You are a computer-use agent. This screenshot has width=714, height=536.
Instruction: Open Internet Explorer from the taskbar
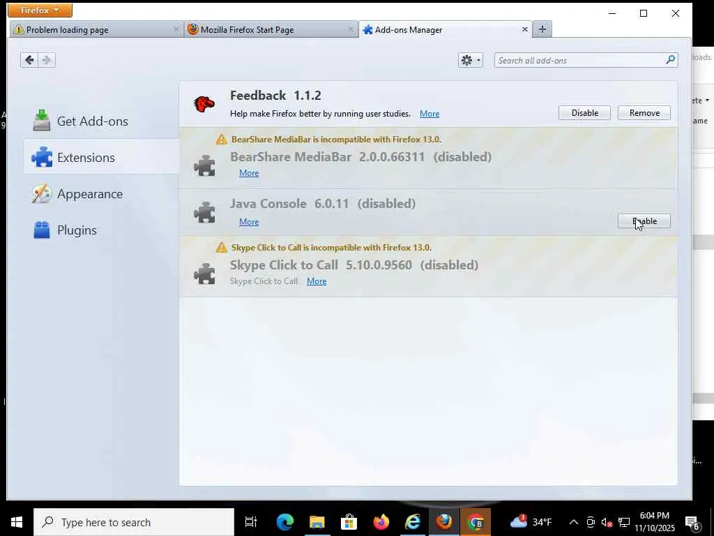[x=413, y=522]
